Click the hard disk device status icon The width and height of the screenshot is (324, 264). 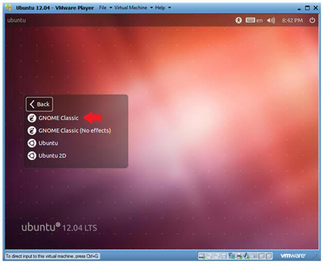[x=202, y=256]
